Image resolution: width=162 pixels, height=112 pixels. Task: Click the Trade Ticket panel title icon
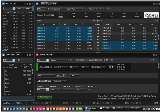(37, 55)
